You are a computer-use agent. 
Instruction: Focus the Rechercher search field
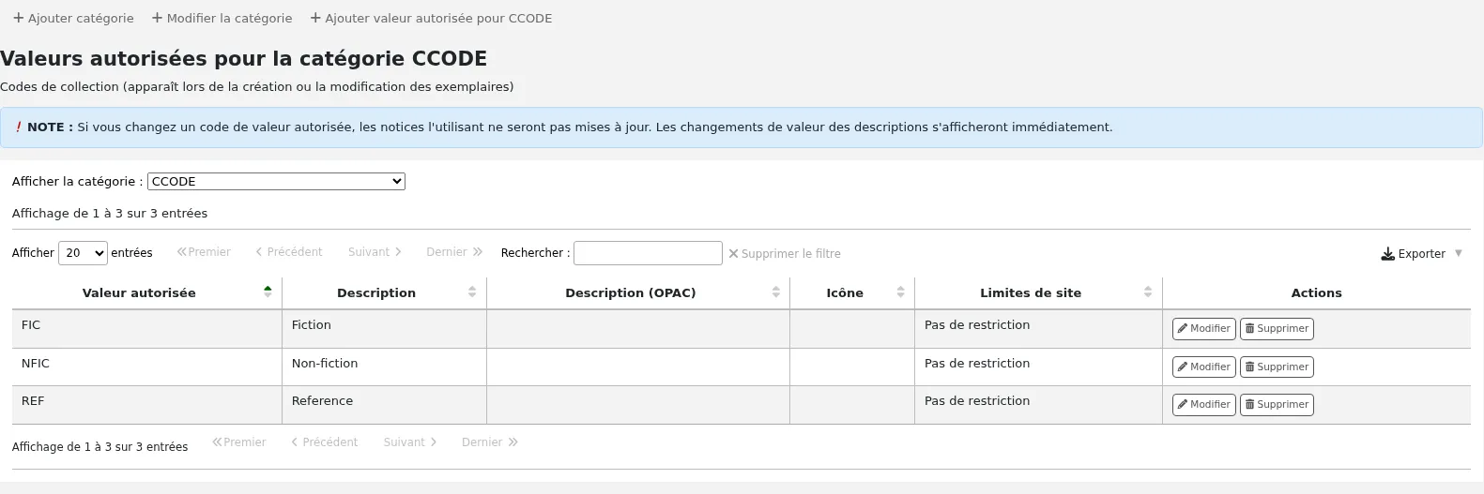648,253
